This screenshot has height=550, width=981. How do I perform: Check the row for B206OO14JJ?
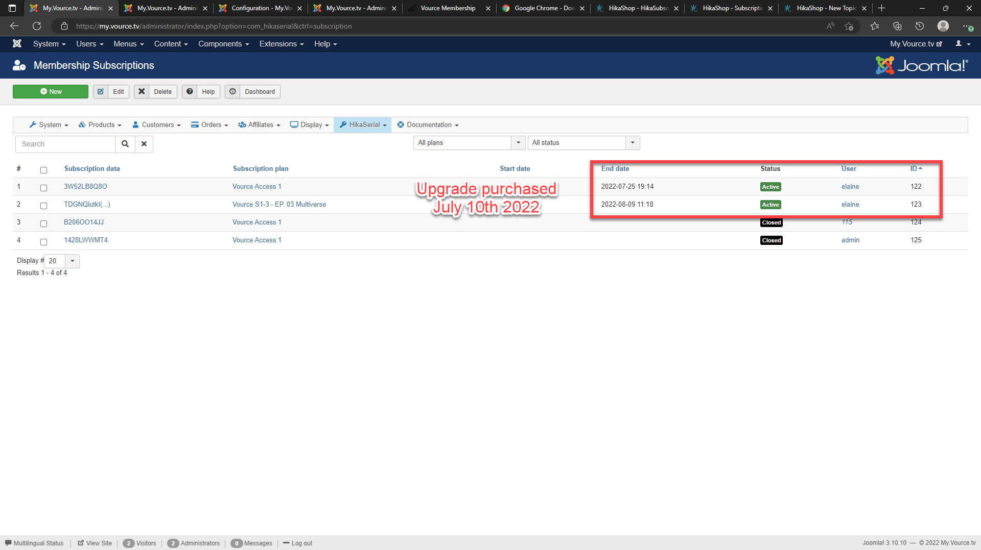(43, 223)
